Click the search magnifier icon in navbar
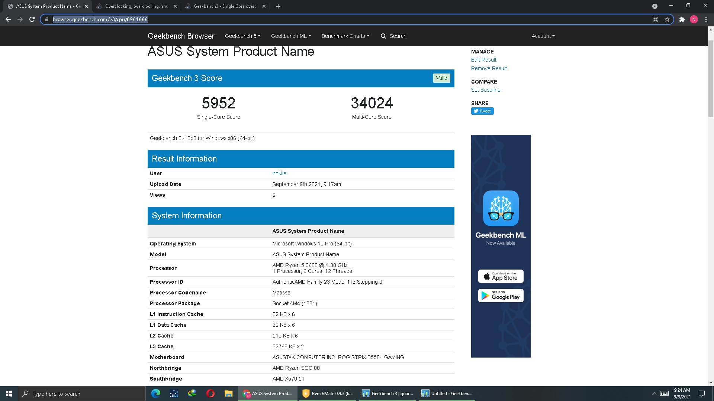This screenshot has height=401, width=714. point(383,36)
